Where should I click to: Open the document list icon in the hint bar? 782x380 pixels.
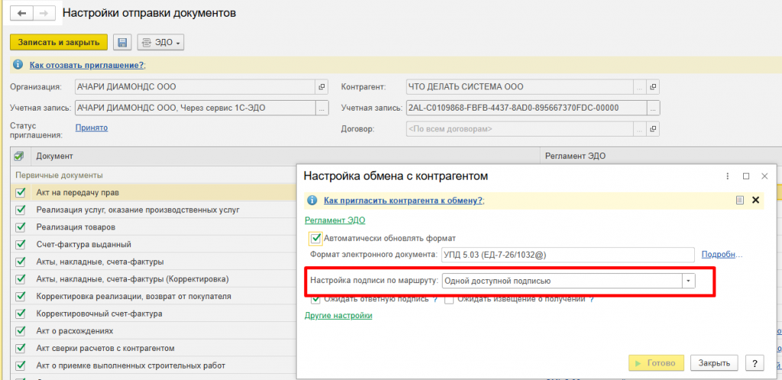[740, 200]
